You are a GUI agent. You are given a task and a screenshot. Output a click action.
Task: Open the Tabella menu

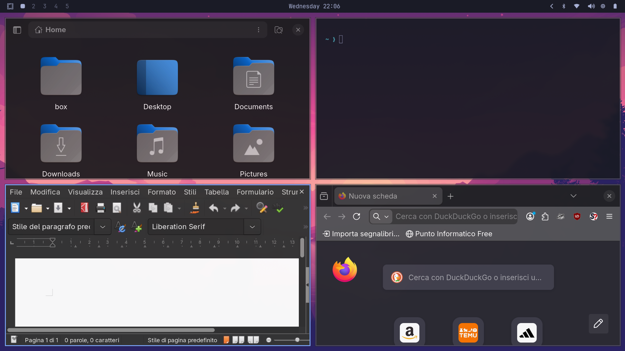click(x=217, y=192)
